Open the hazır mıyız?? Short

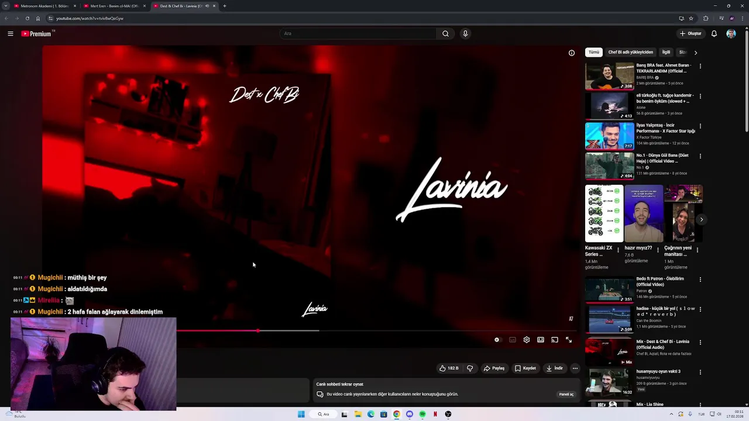click(644, 213)
